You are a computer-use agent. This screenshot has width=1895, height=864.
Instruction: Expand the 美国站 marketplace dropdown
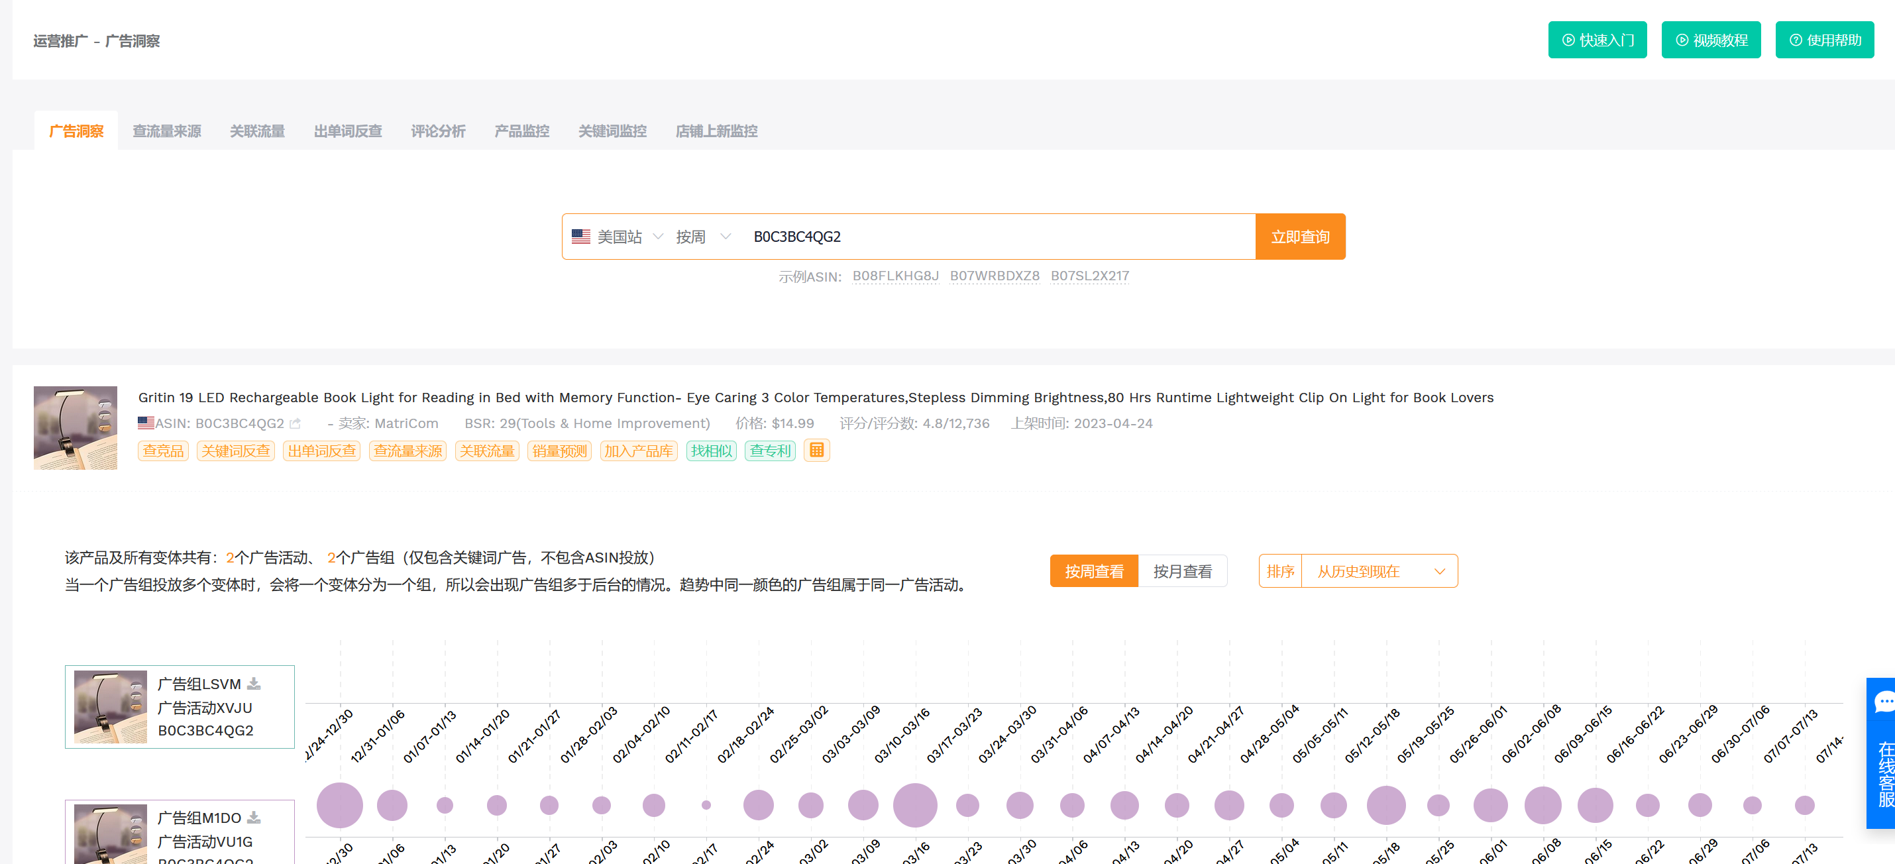(629, 237)
